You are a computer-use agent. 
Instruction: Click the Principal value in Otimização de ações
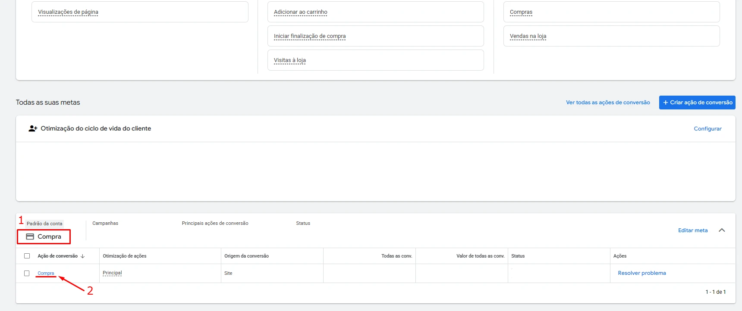click(x=112, y=273)
